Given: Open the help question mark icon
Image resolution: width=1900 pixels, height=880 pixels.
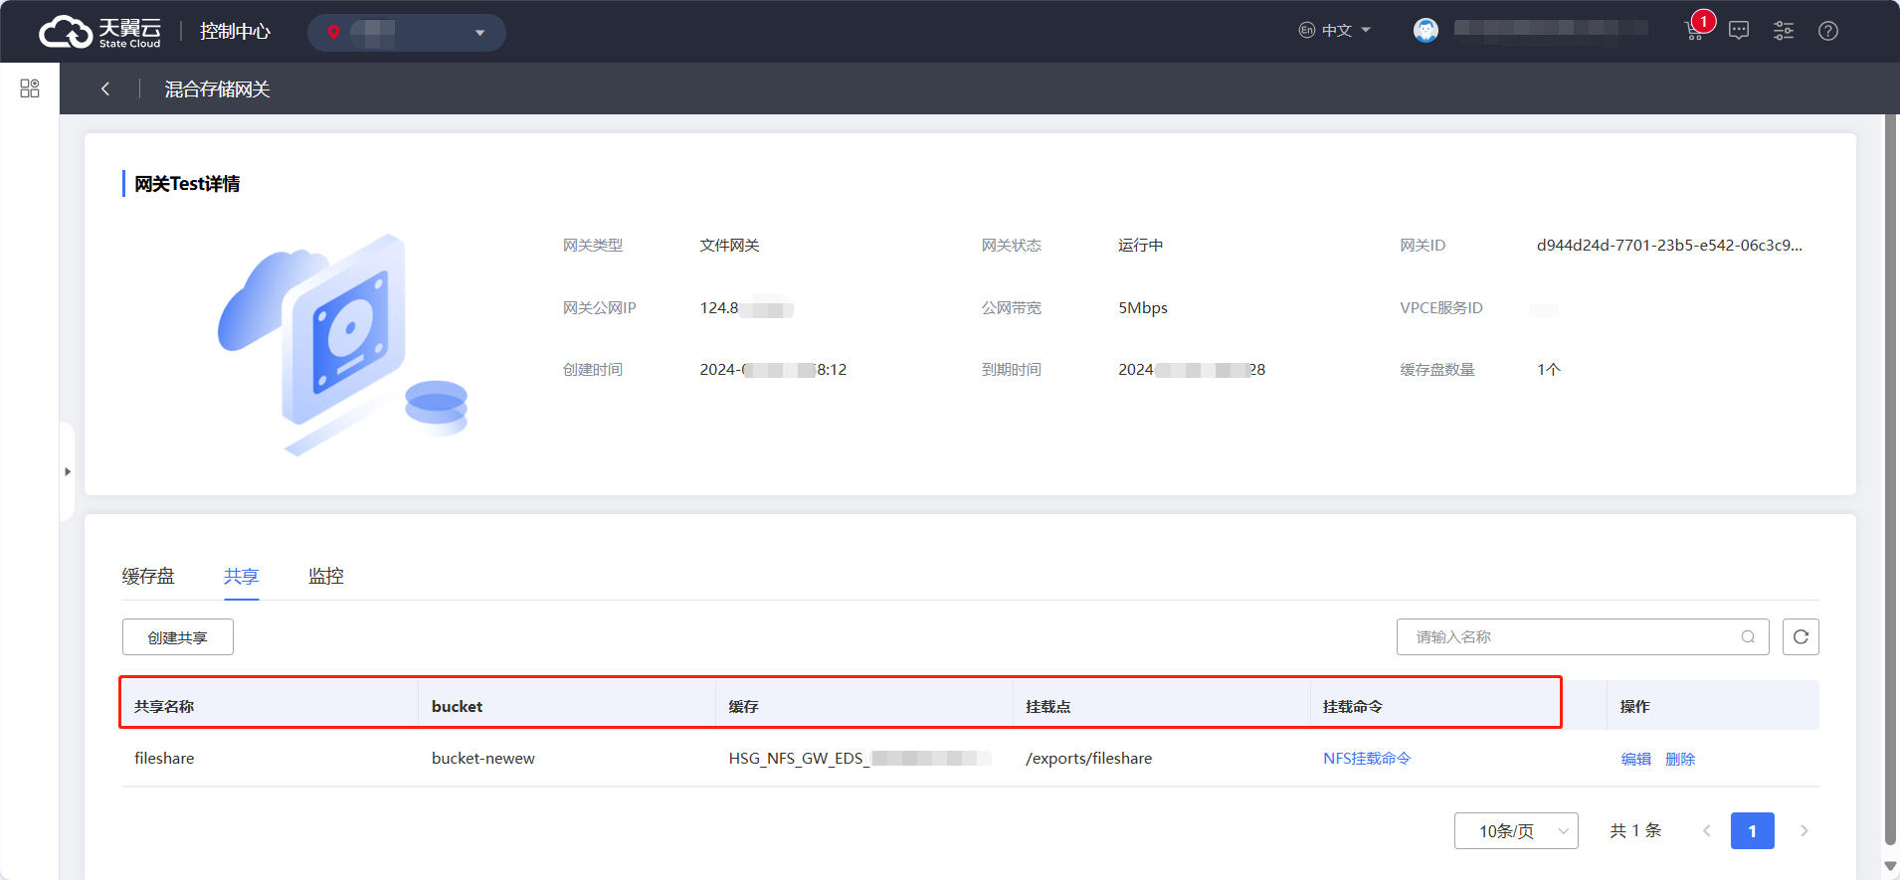Looking at the screenshot, I should [1828, 31].
